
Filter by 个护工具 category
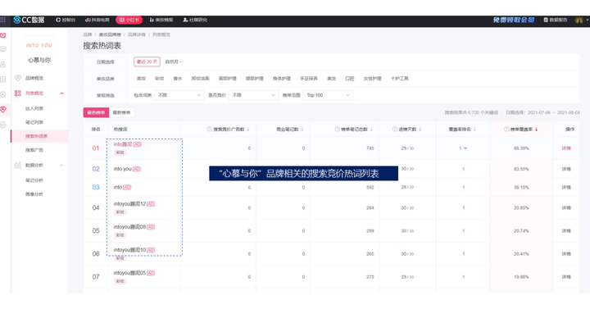(399, 79)
